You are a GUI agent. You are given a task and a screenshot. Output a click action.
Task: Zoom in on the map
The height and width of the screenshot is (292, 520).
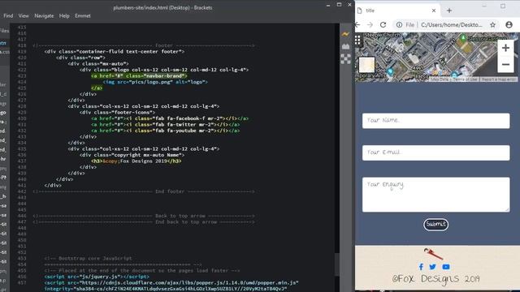tap(505, 48)
